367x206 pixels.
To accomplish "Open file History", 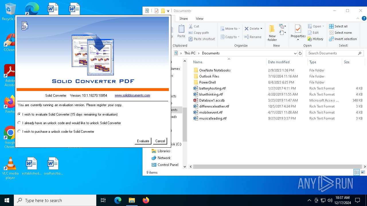I will tap(315, 39).
